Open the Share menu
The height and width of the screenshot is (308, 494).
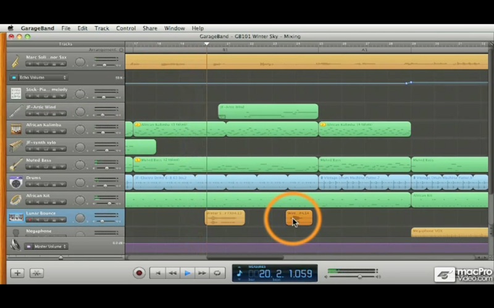coord(149,28)
